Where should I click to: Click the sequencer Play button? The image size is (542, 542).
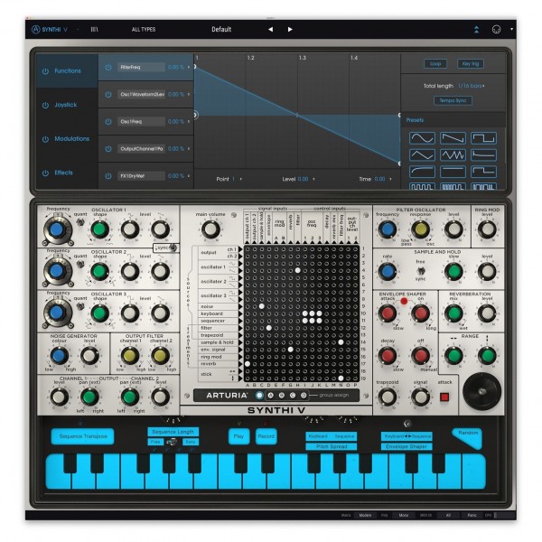click(238, 436)
